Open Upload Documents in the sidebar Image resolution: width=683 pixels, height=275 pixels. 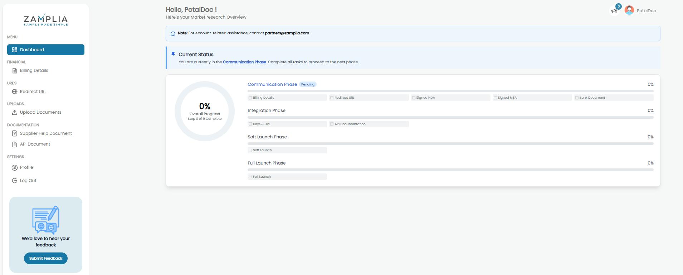[40, 112]
